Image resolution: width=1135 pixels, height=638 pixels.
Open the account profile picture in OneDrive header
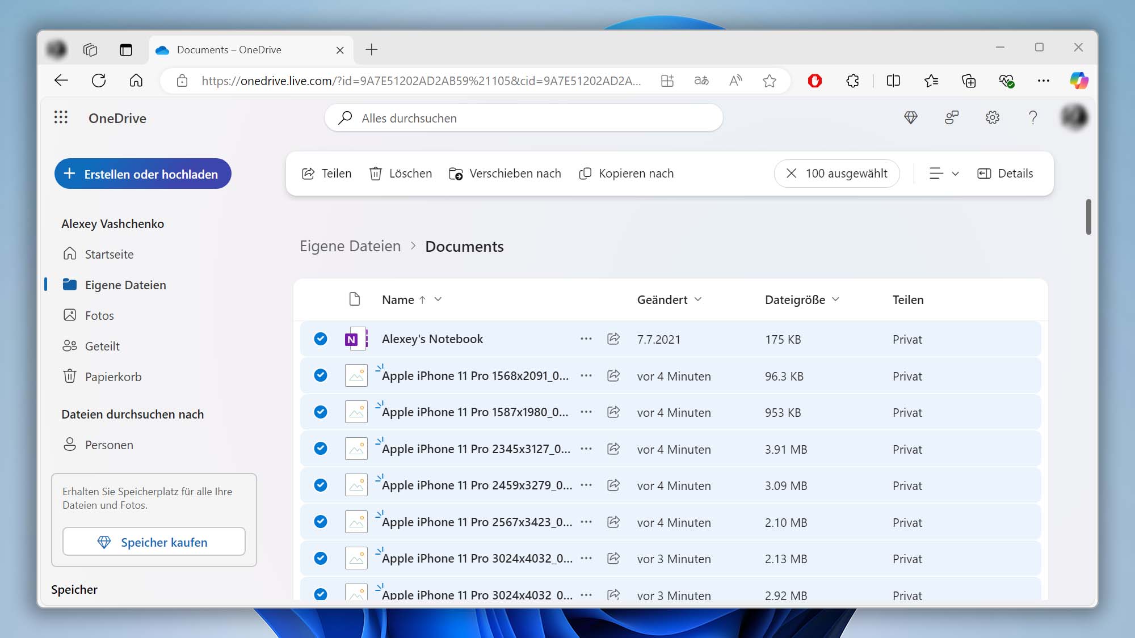pyautogui.click(x=1074, y=117)
